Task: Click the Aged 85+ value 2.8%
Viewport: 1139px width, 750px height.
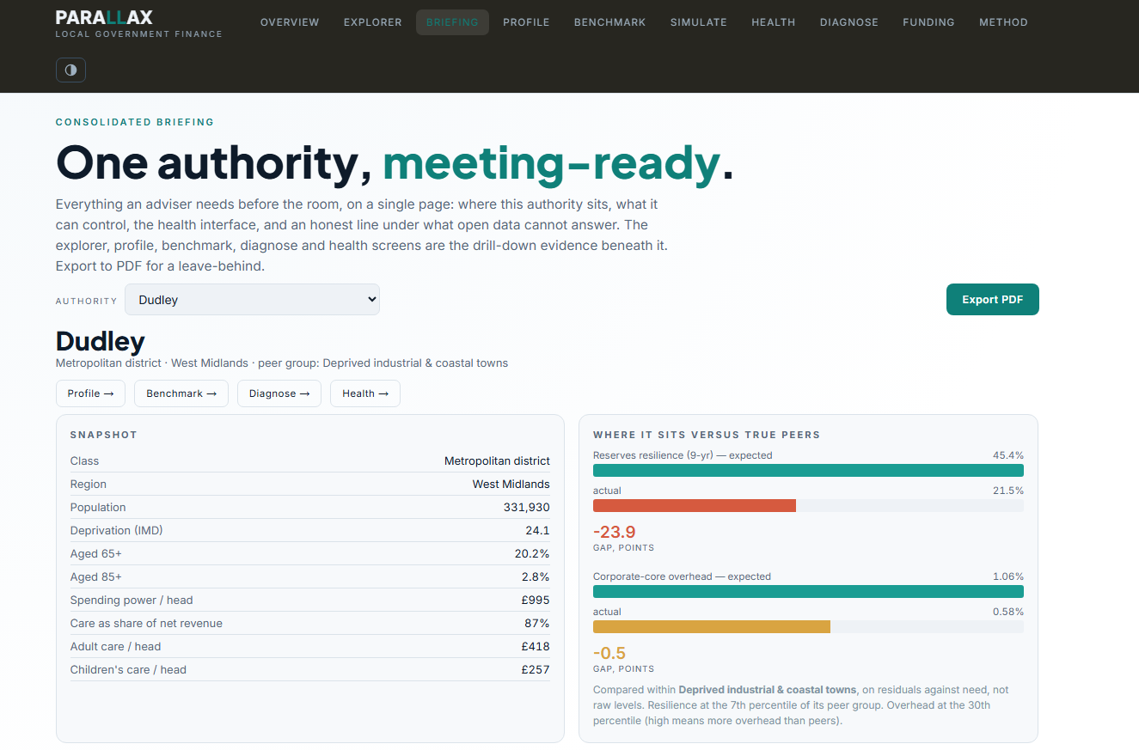Action: (x=536, y=576)
